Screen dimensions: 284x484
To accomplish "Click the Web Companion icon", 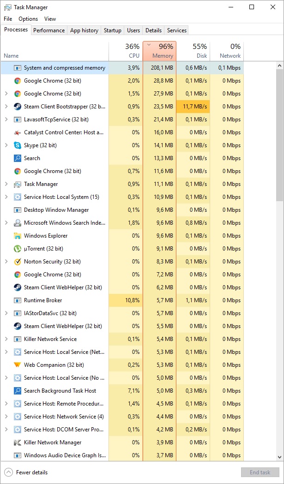I will (x=18, y=365).
